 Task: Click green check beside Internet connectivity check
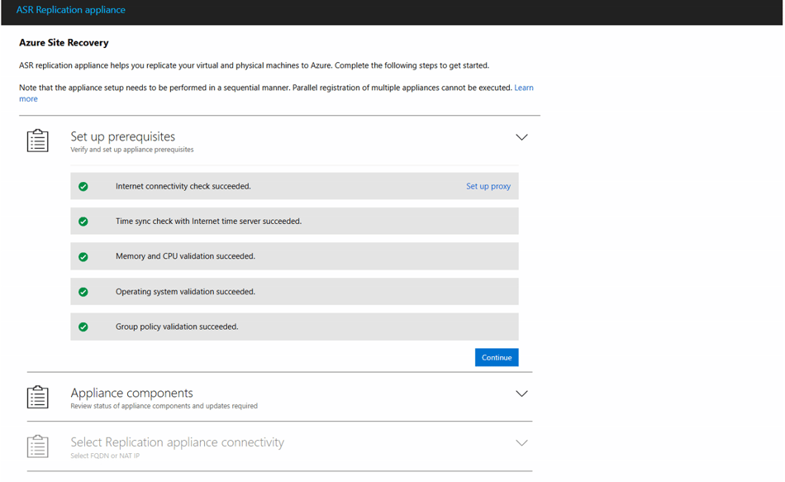[83, 186]
